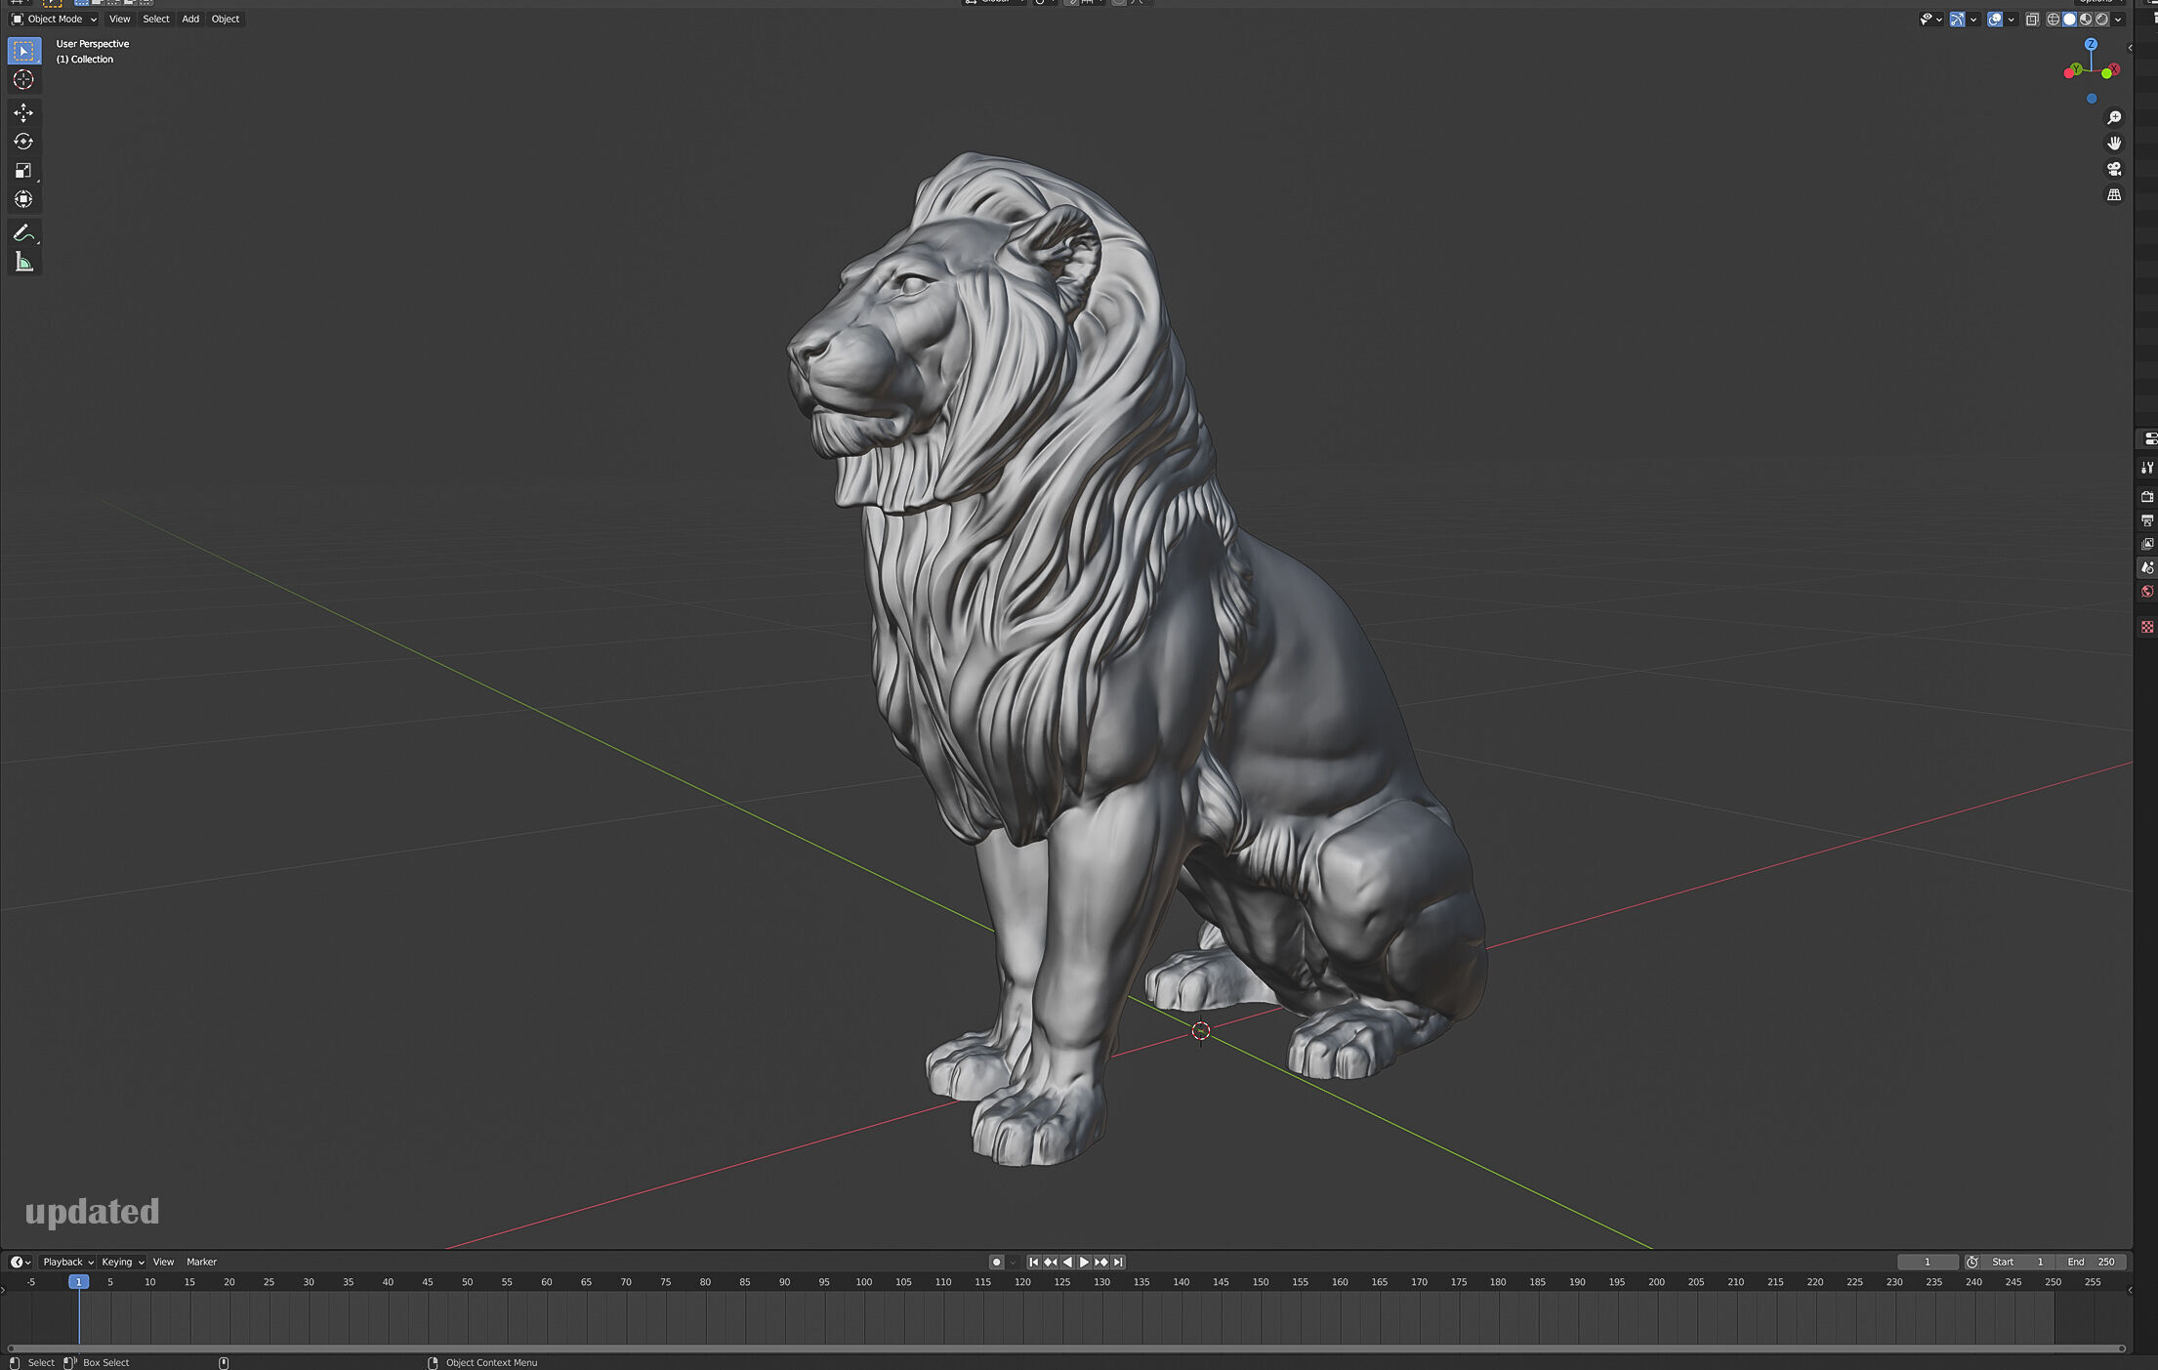Click the End frame value field
This screenshot has height=1370, width=2158.
click(2091, 1262)
